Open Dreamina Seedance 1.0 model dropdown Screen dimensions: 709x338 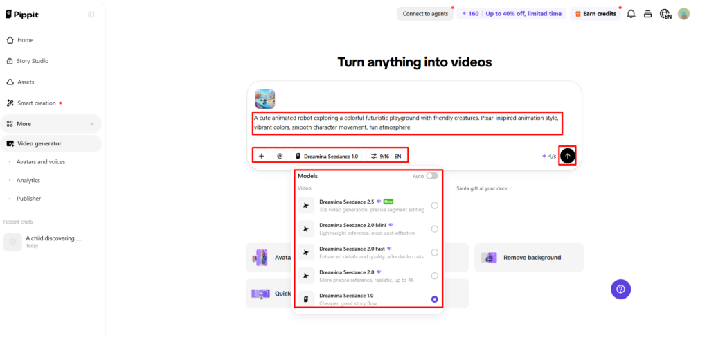(327, 156)
